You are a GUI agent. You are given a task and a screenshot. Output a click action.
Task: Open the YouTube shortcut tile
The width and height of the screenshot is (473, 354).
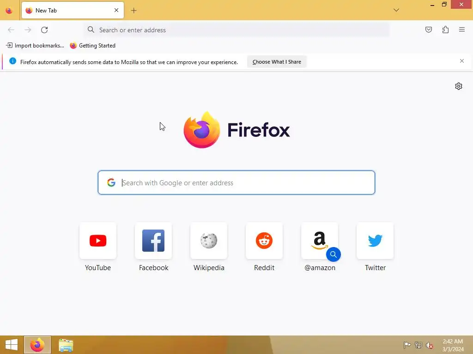pyautogui.click(x=98, y=241)
